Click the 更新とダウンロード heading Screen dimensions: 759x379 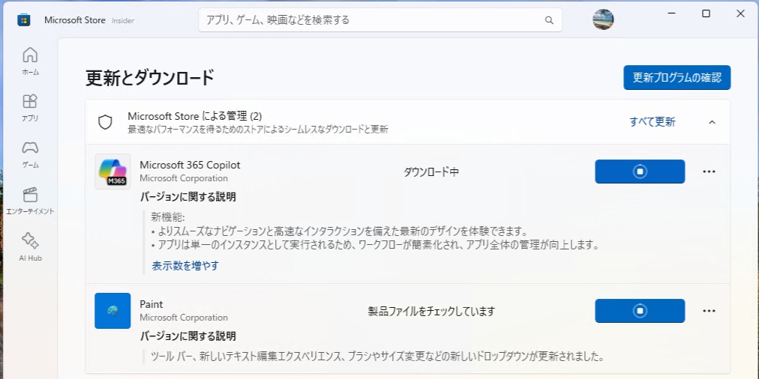[x=150, y=79]
